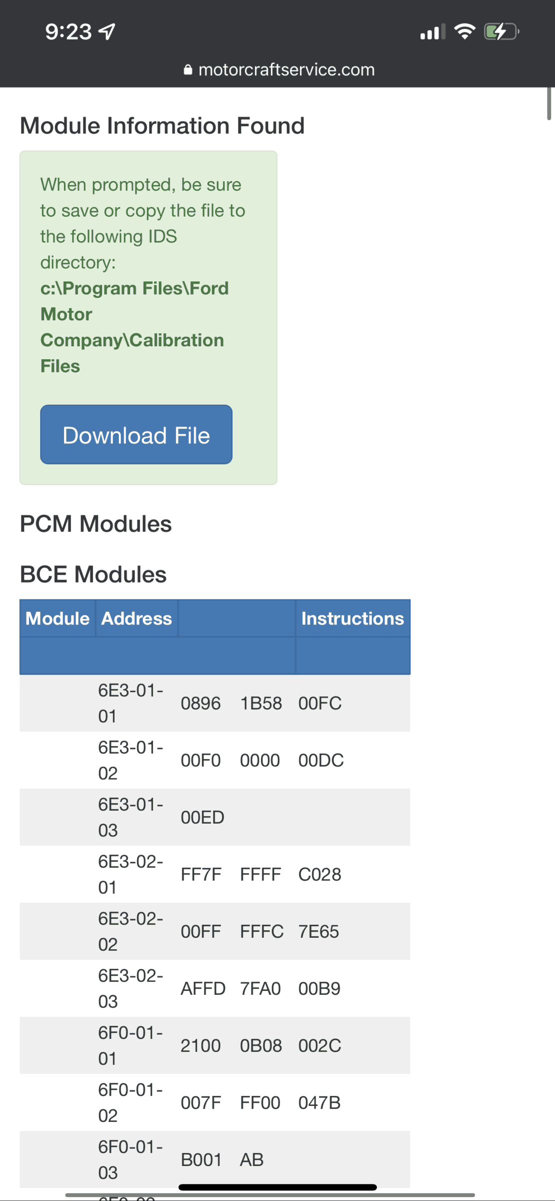Viewport: 555px width, 1201px height.
Task: Tap the battery charging icon
Action: point(501,32)
